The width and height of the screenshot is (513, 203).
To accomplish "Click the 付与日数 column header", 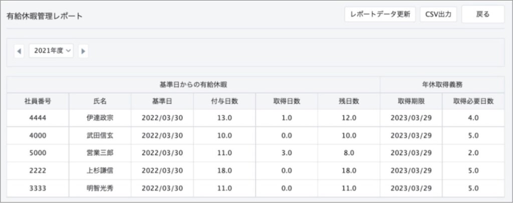I will point(224,101).
